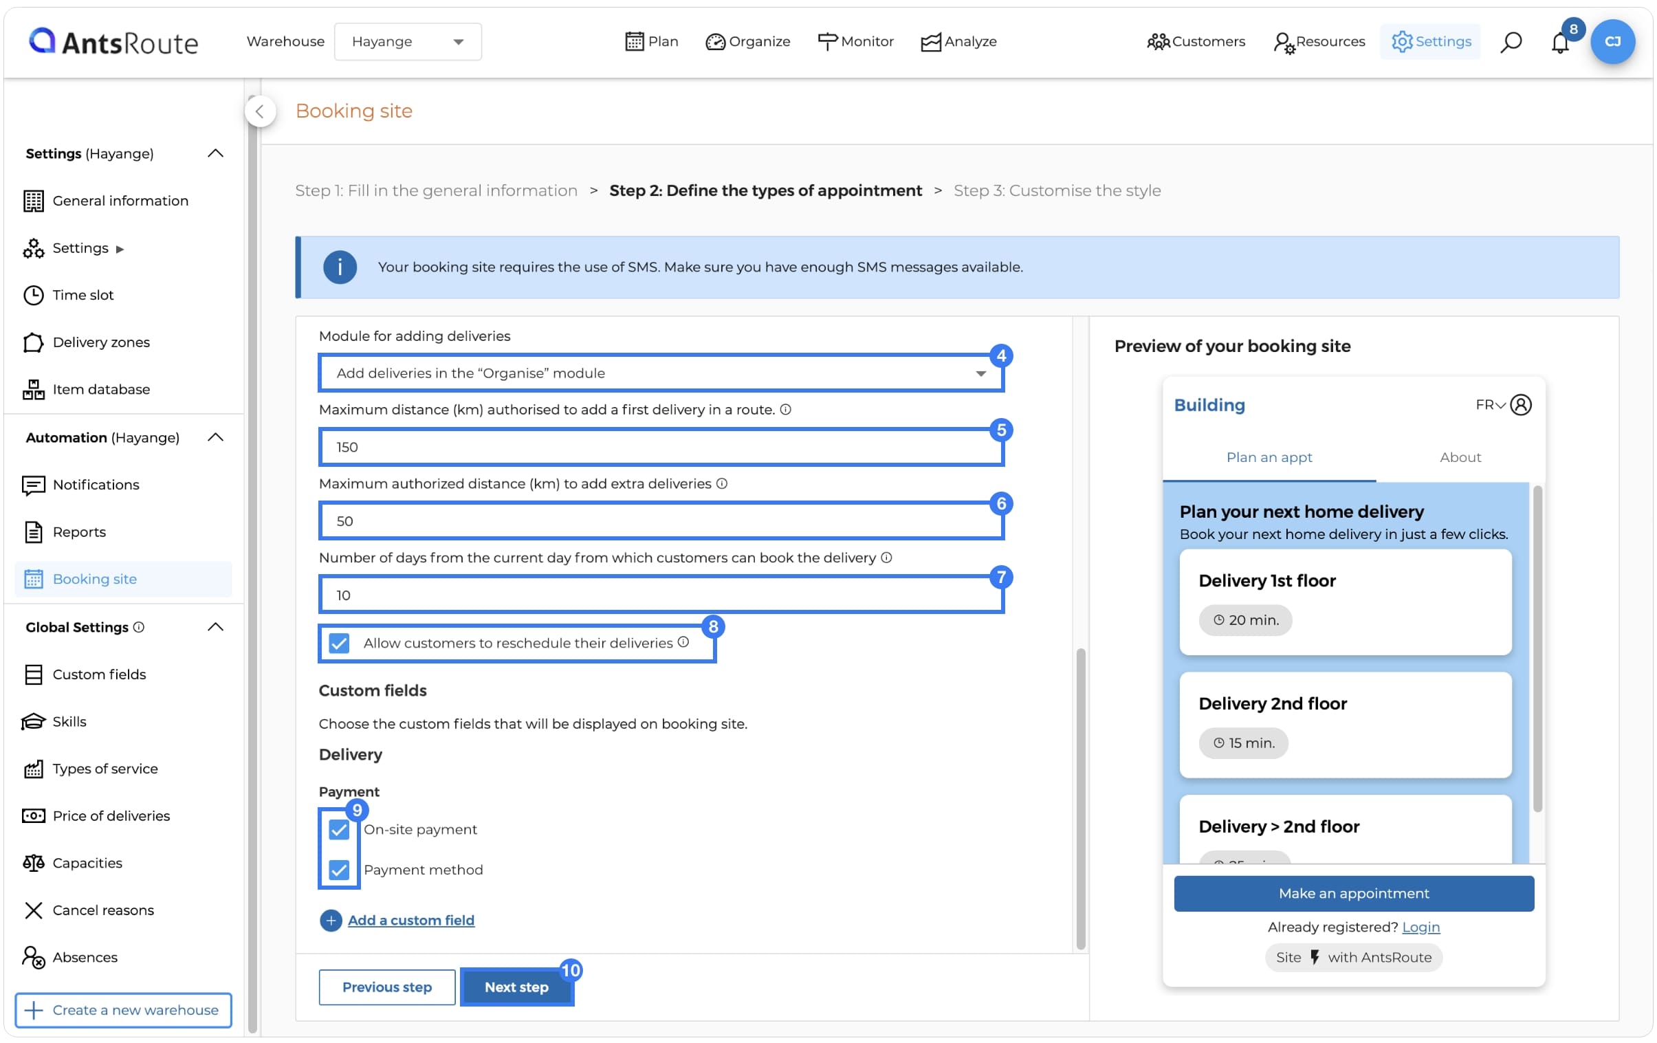Click info icon next to reschedule option

[683, 642]
